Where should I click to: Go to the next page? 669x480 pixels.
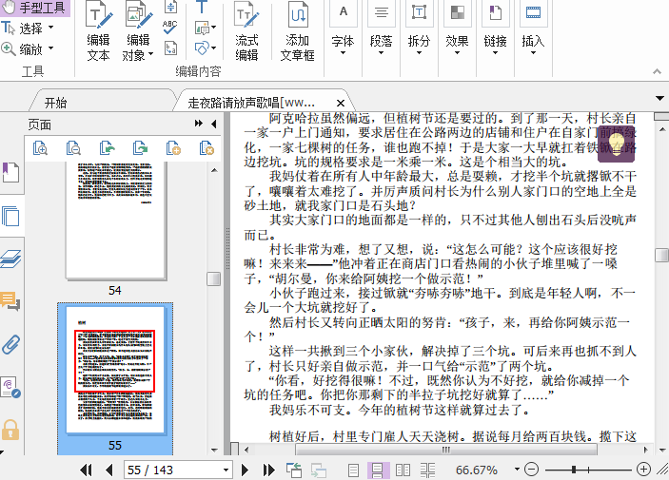[245, 470]
